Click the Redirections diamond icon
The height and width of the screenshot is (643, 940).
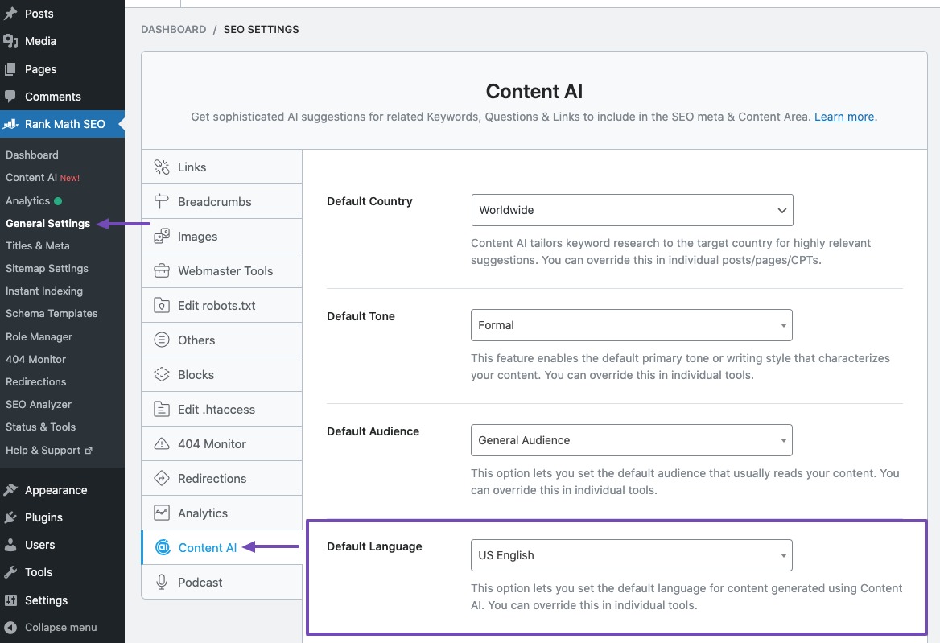[x=162, y=479]
